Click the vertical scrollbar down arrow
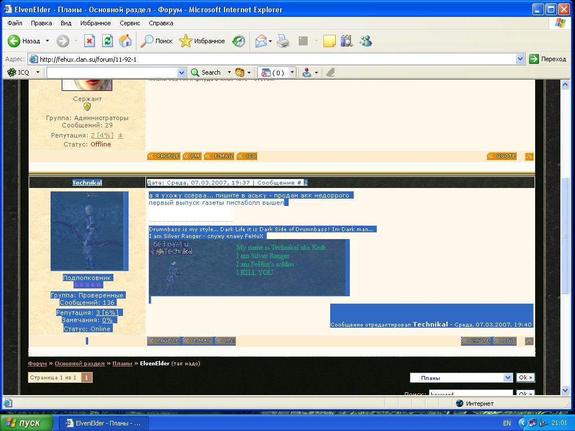The image size is (575, 431). (565, 391)
